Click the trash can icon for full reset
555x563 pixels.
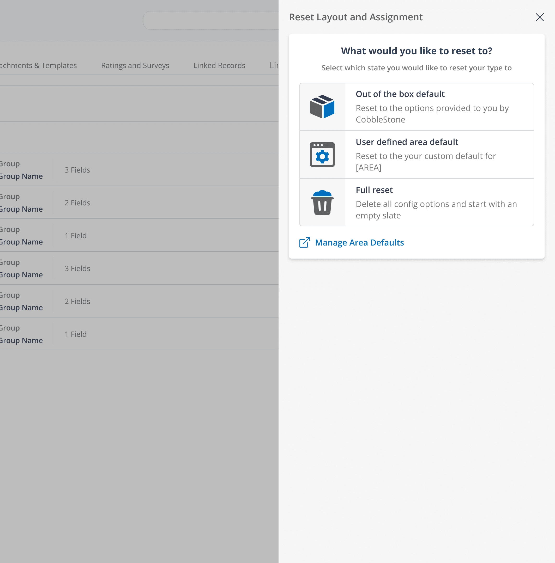322,203
